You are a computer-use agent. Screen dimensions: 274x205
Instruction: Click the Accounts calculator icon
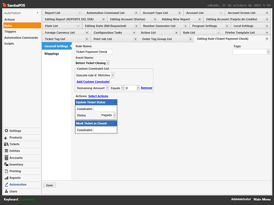(6, 157)
